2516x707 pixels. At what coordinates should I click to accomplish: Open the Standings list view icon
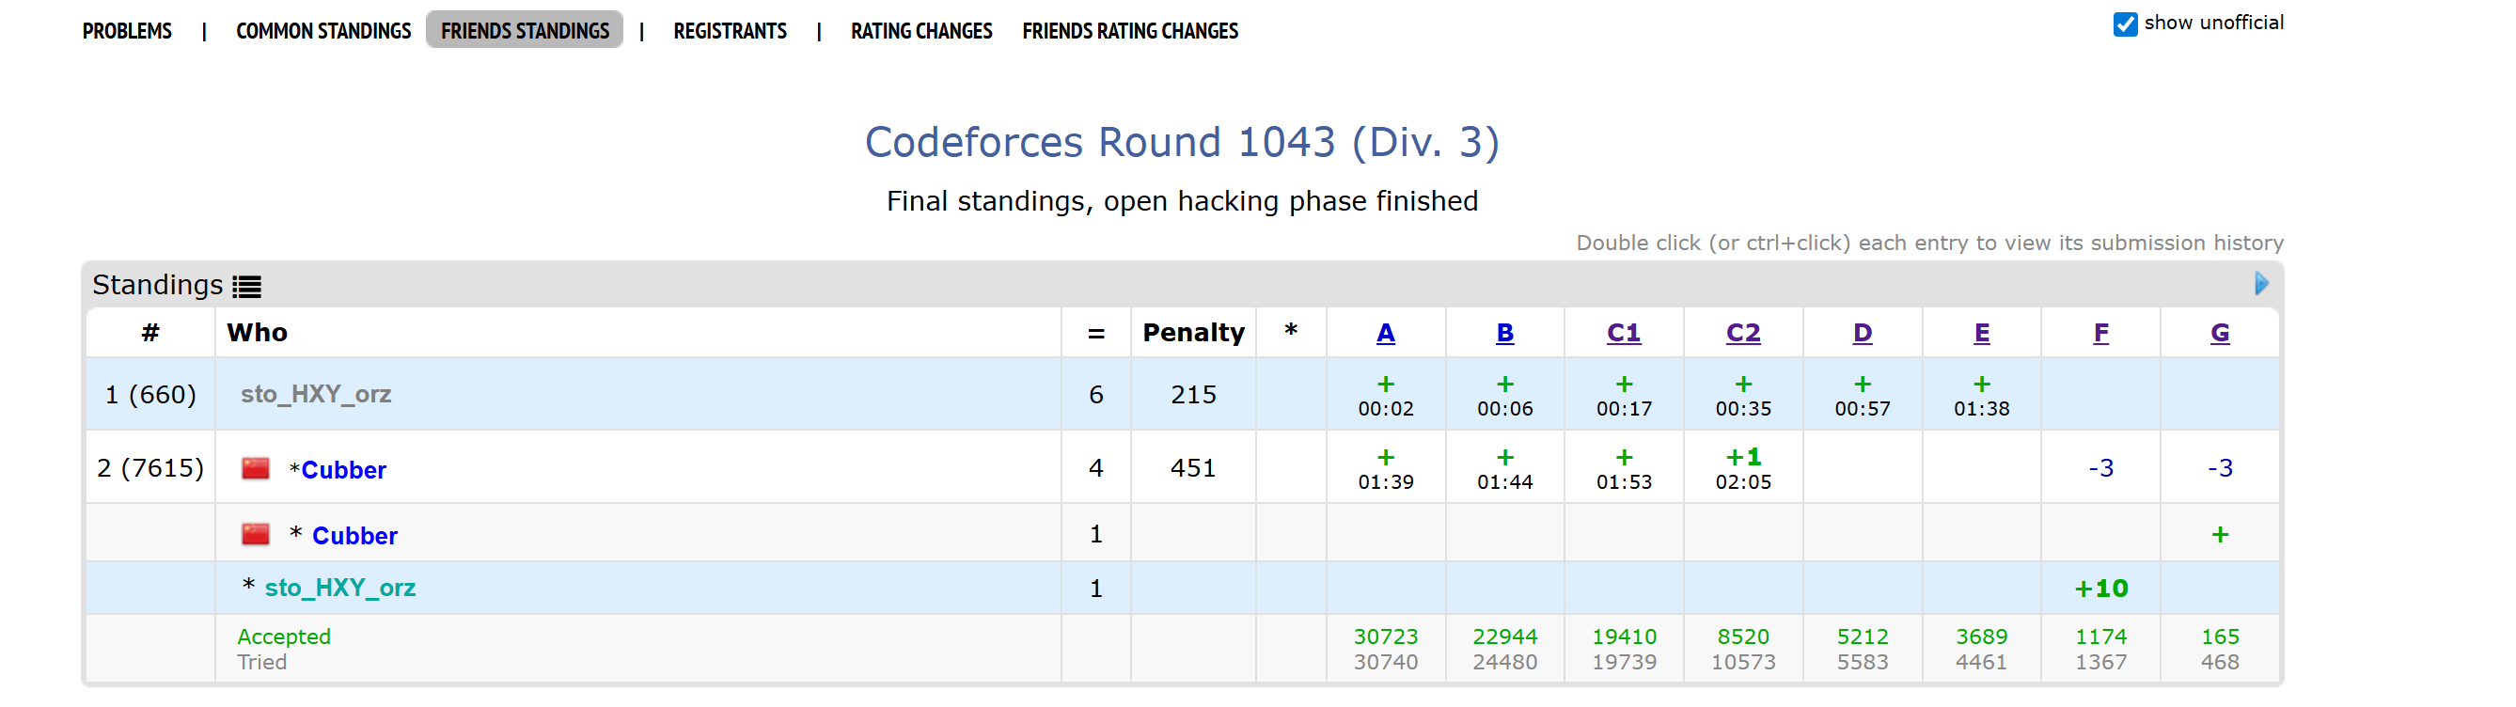pyautogui.click(x=247, y=286)
